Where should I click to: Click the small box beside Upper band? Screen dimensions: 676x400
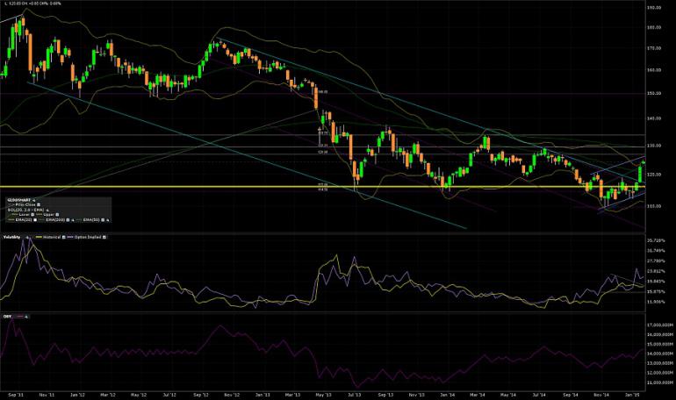point(57,214)
